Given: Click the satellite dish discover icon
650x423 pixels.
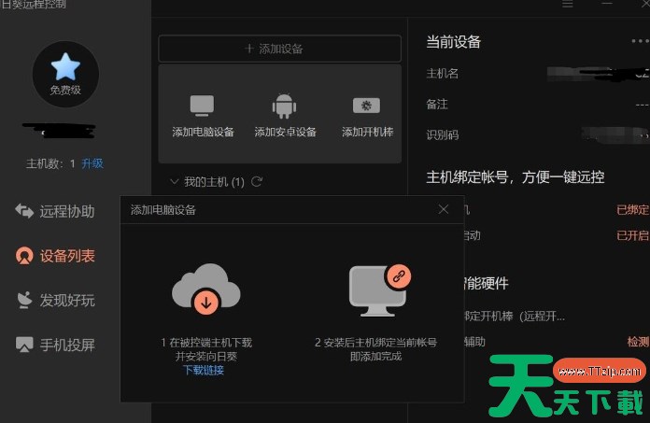Looking at the screenshot, I should point(24,301).
